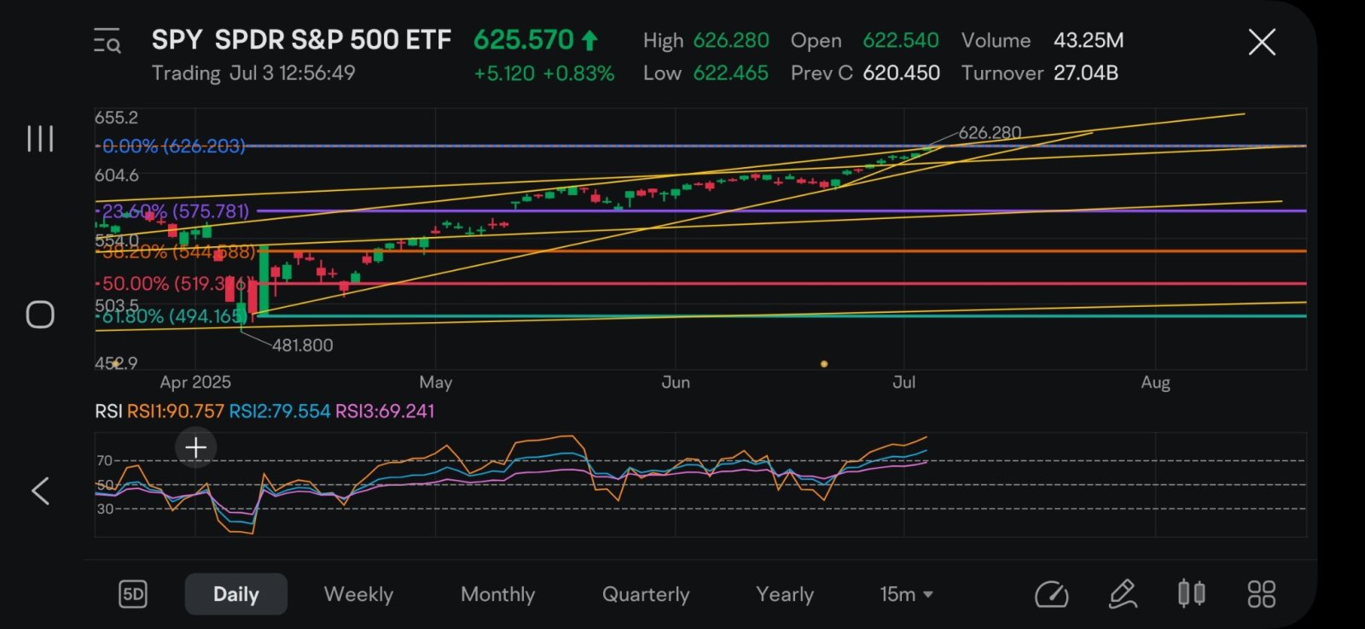Select the Quarterly timeframe

point(646,594)
